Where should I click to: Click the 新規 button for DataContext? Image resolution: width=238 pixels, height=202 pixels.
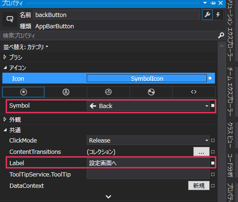click(x=199, y=185)
